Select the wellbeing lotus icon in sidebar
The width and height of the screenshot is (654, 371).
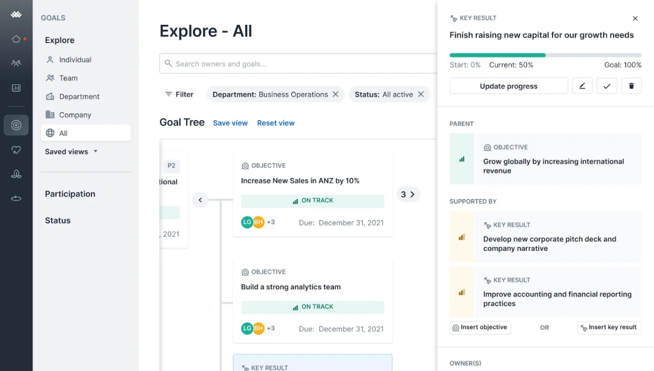click(15, 173)
